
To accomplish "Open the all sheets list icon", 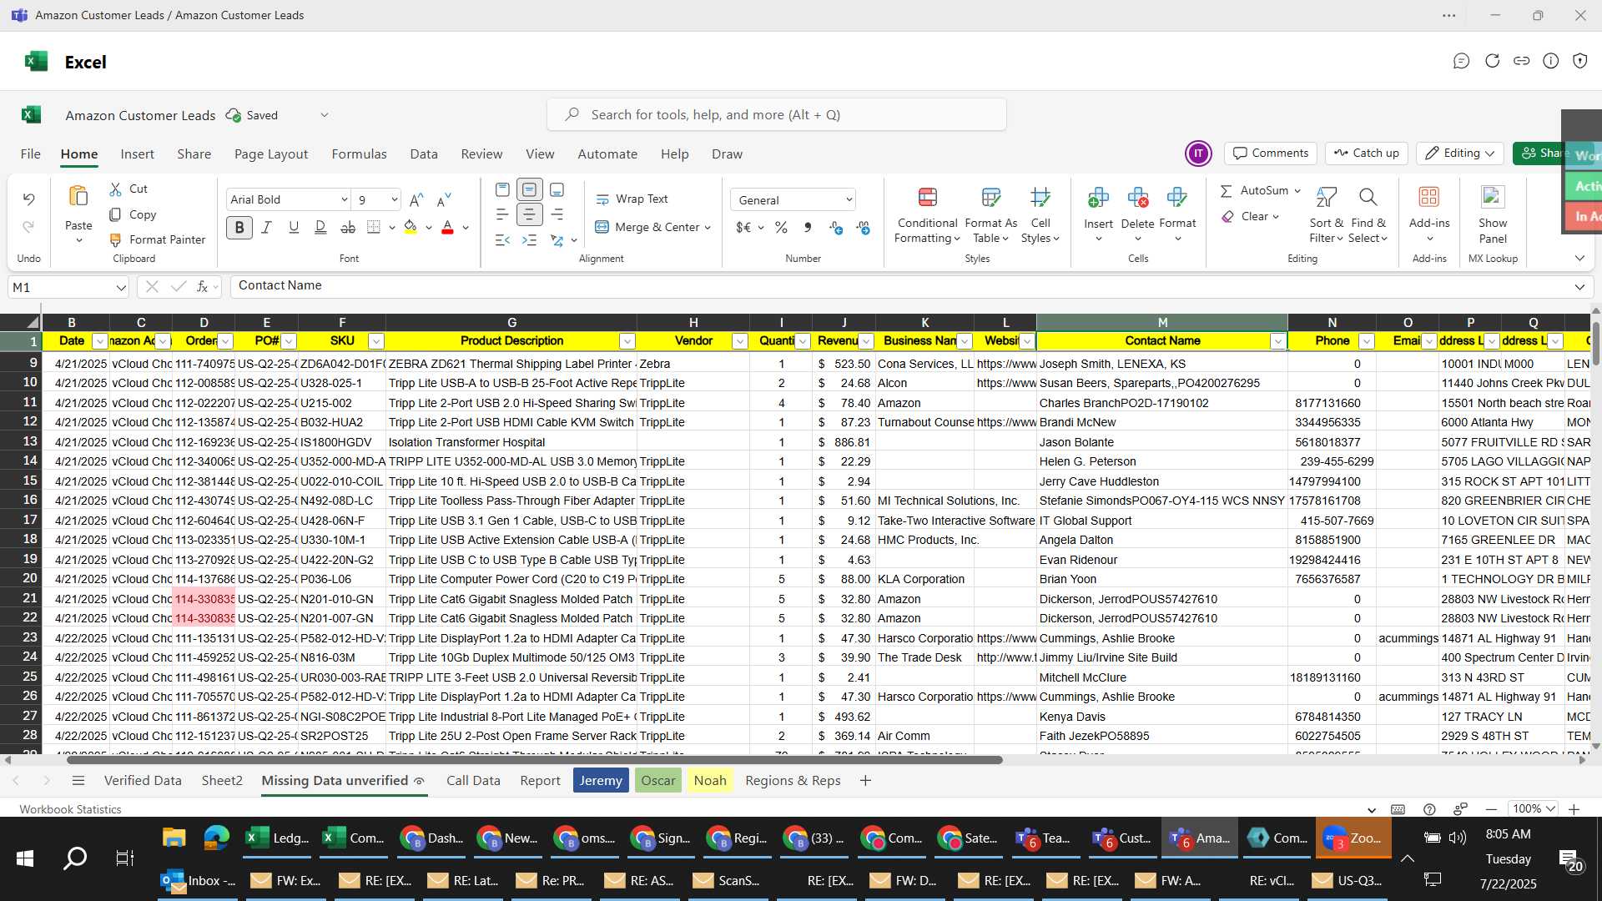I will tap(78, 781).
